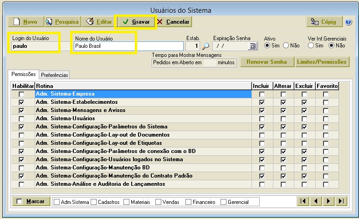Toggle Habilitar for Adm. Sistema-Estabelecimentos

point(21,102)
